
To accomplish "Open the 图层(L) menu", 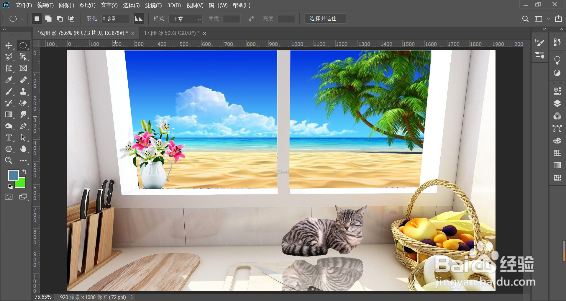I will pos(87,5).
